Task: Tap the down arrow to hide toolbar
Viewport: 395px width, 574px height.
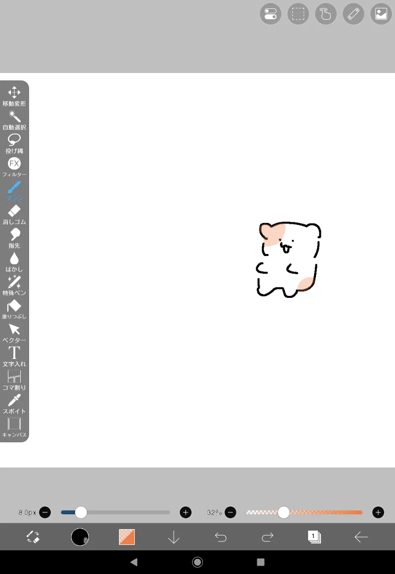Action: click(174, 537)
